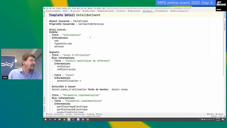Click the "Entête:" section label
This screenshot has width=227, height=128.
pos(54,32)
